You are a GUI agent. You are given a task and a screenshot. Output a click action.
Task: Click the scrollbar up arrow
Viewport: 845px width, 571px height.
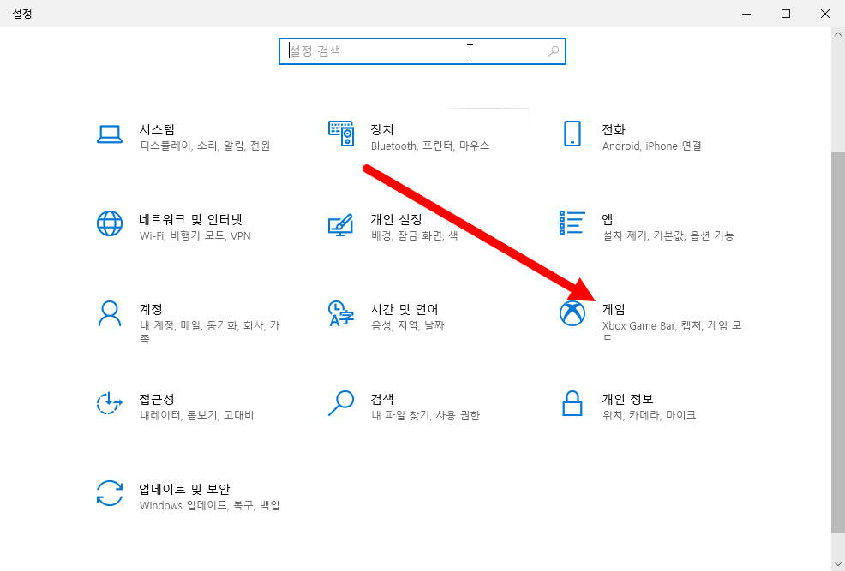pos(837,34)
